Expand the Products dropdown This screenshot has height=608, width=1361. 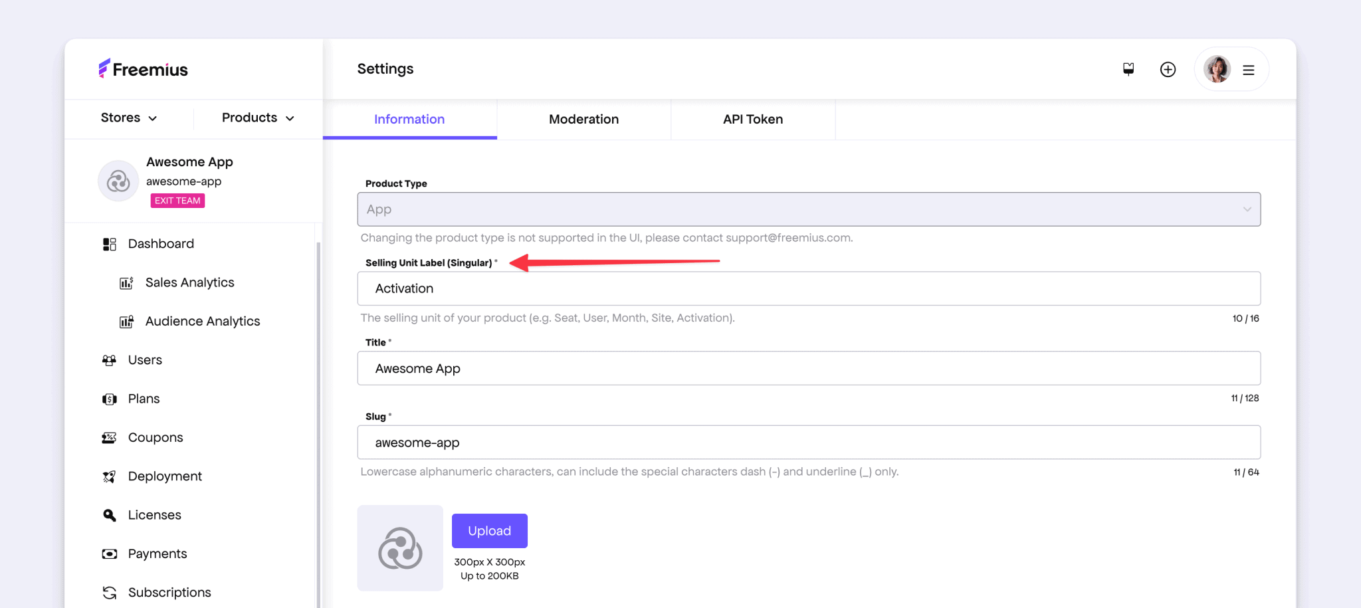258,118
